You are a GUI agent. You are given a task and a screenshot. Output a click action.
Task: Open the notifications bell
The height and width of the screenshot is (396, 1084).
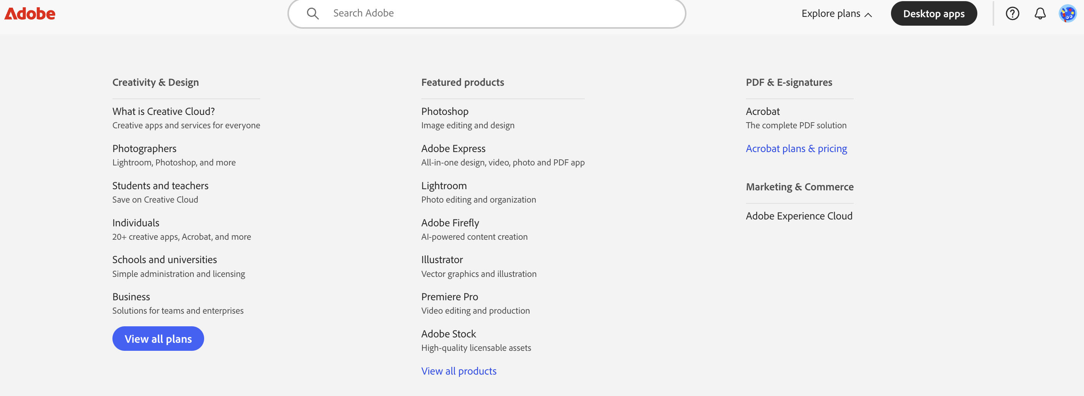coord(1040,14)
